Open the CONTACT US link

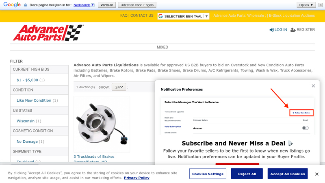[142, 15]
